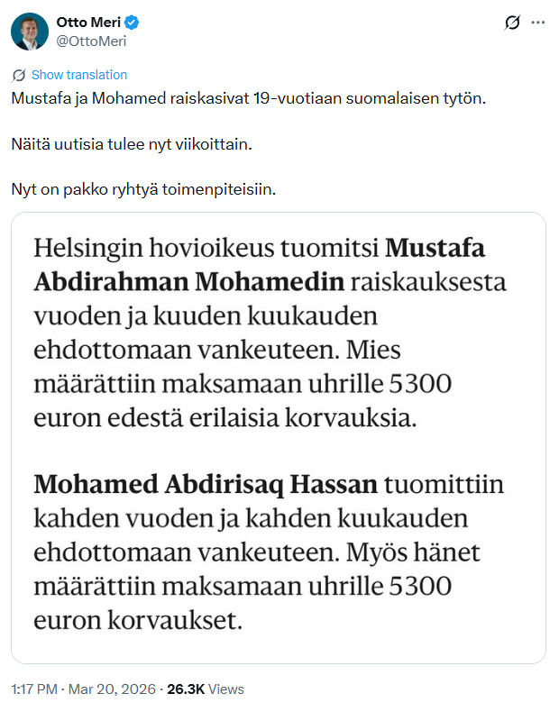Viewport: 559px width, 712px height.
Task: Click bold name Mohamed Abdirisaq Hassan in image
Action: pos(206,484)
